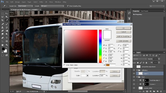
Task: Click the Create new group folder icon
Action: tap(154, 91)
